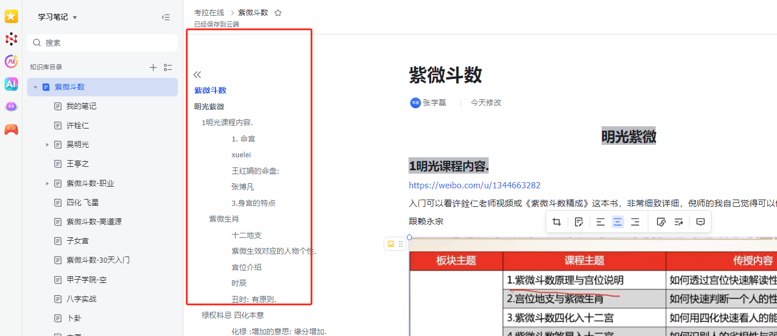Jump to the xuelei outline entry
This screenshot has width=777, height=336.
coord(241,154)
